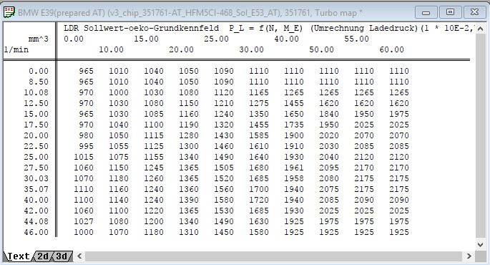
Task: Select cell value 1015
Action: pos(84,157)
